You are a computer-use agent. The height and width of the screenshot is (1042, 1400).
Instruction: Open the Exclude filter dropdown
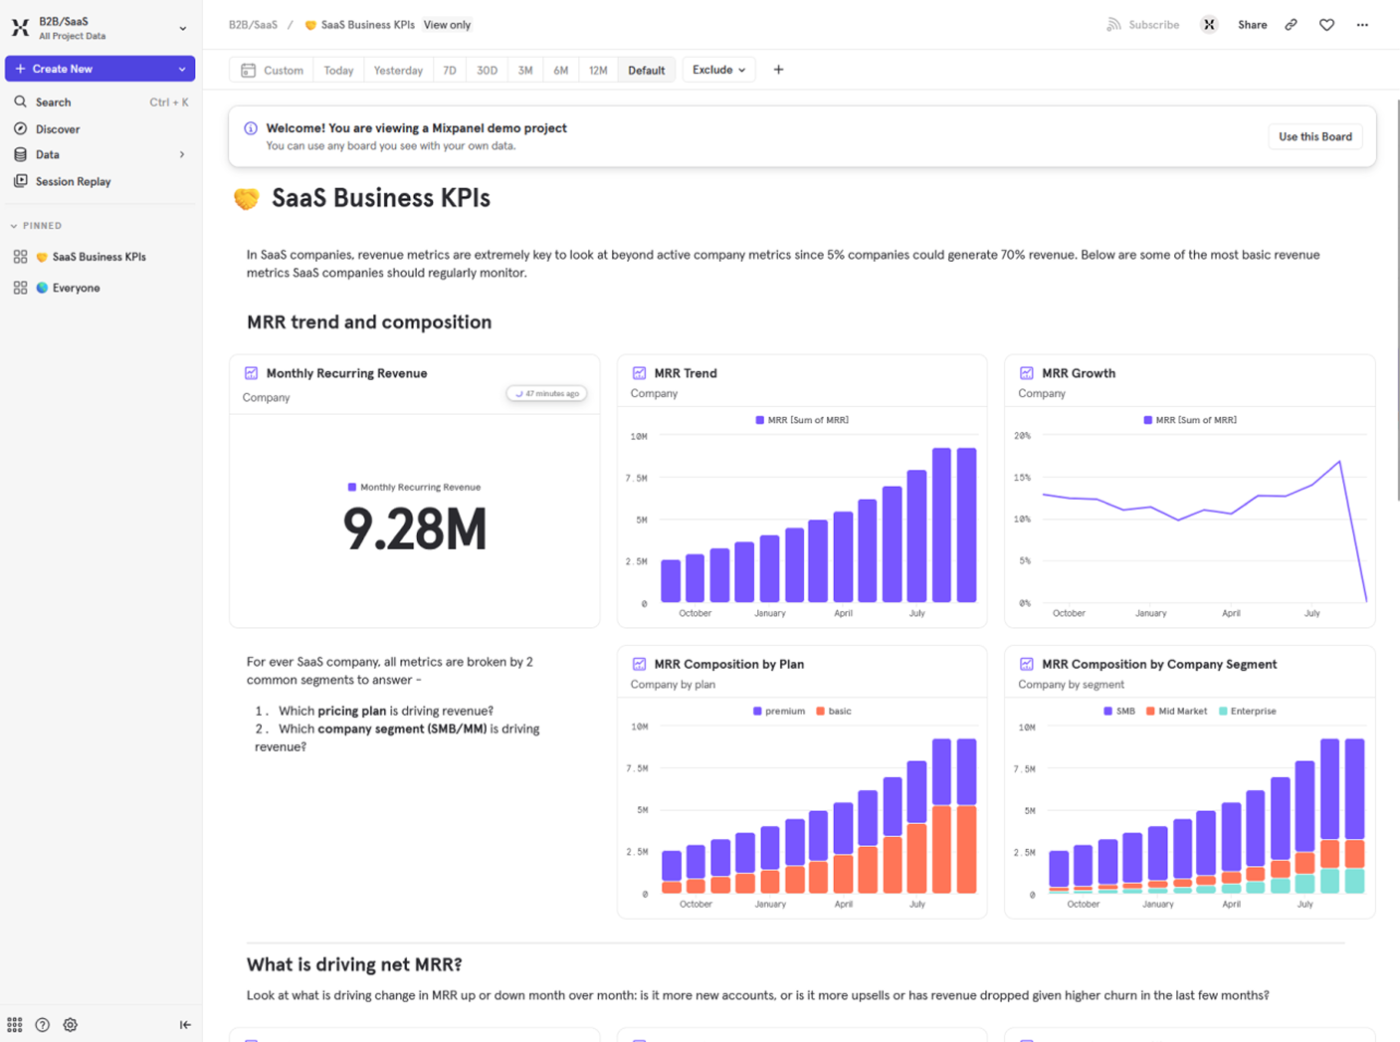point(718,69)
